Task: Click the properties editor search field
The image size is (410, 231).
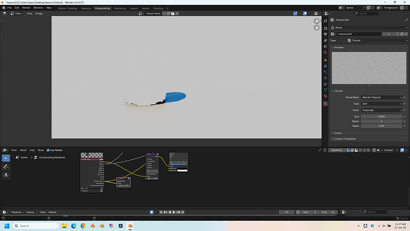Action: click(367, 13)
